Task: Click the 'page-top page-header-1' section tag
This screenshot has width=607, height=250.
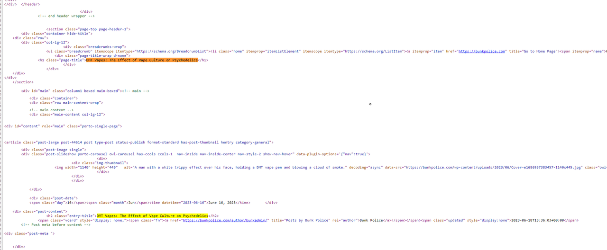Action: (x=88, y=29)
